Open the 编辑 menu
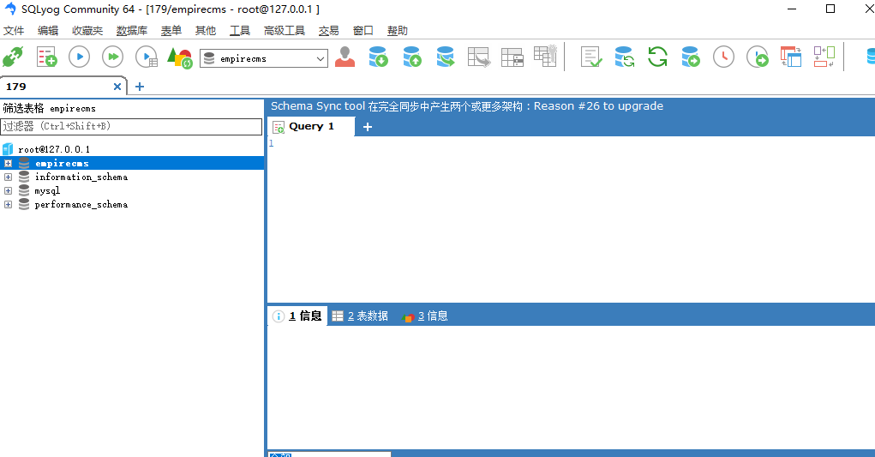 tap(48, 31)
